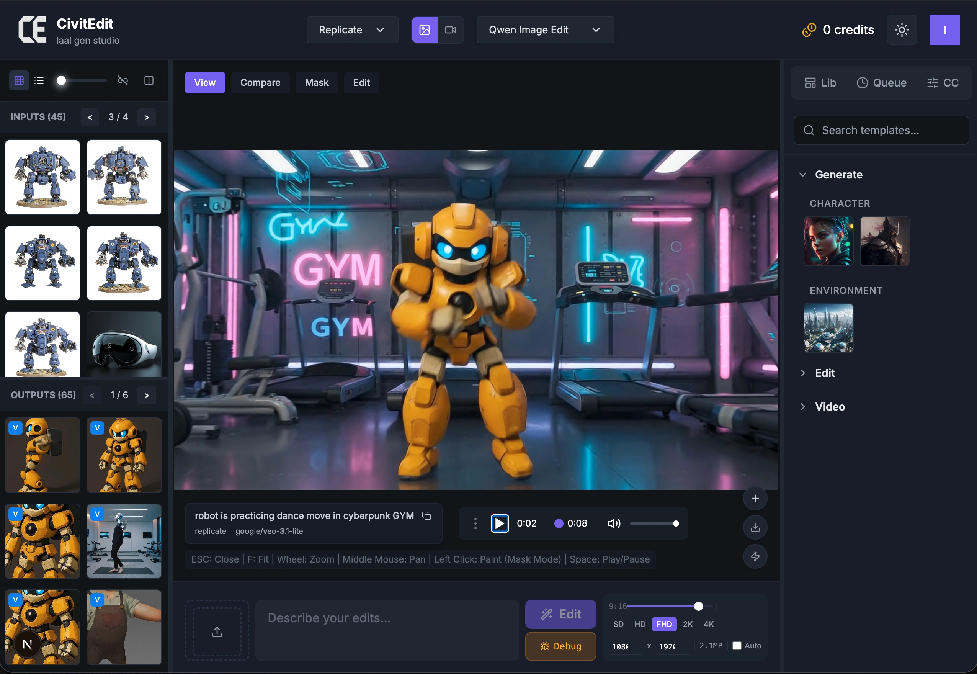Screen dimensions: 977x674
Task: Expand the Video templates section
Action: (x=829, y=407)
